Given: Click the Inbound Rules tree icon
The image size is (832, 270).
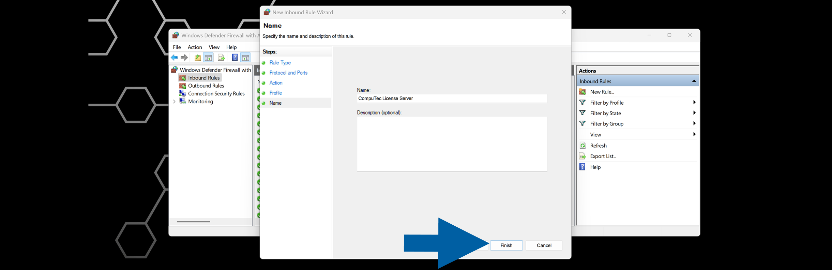Looking at the screenshot, I should tap(183, 78).
